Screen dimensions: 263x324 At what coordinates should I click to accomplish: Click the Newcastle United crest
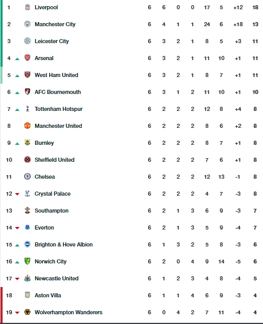(28, 278)
